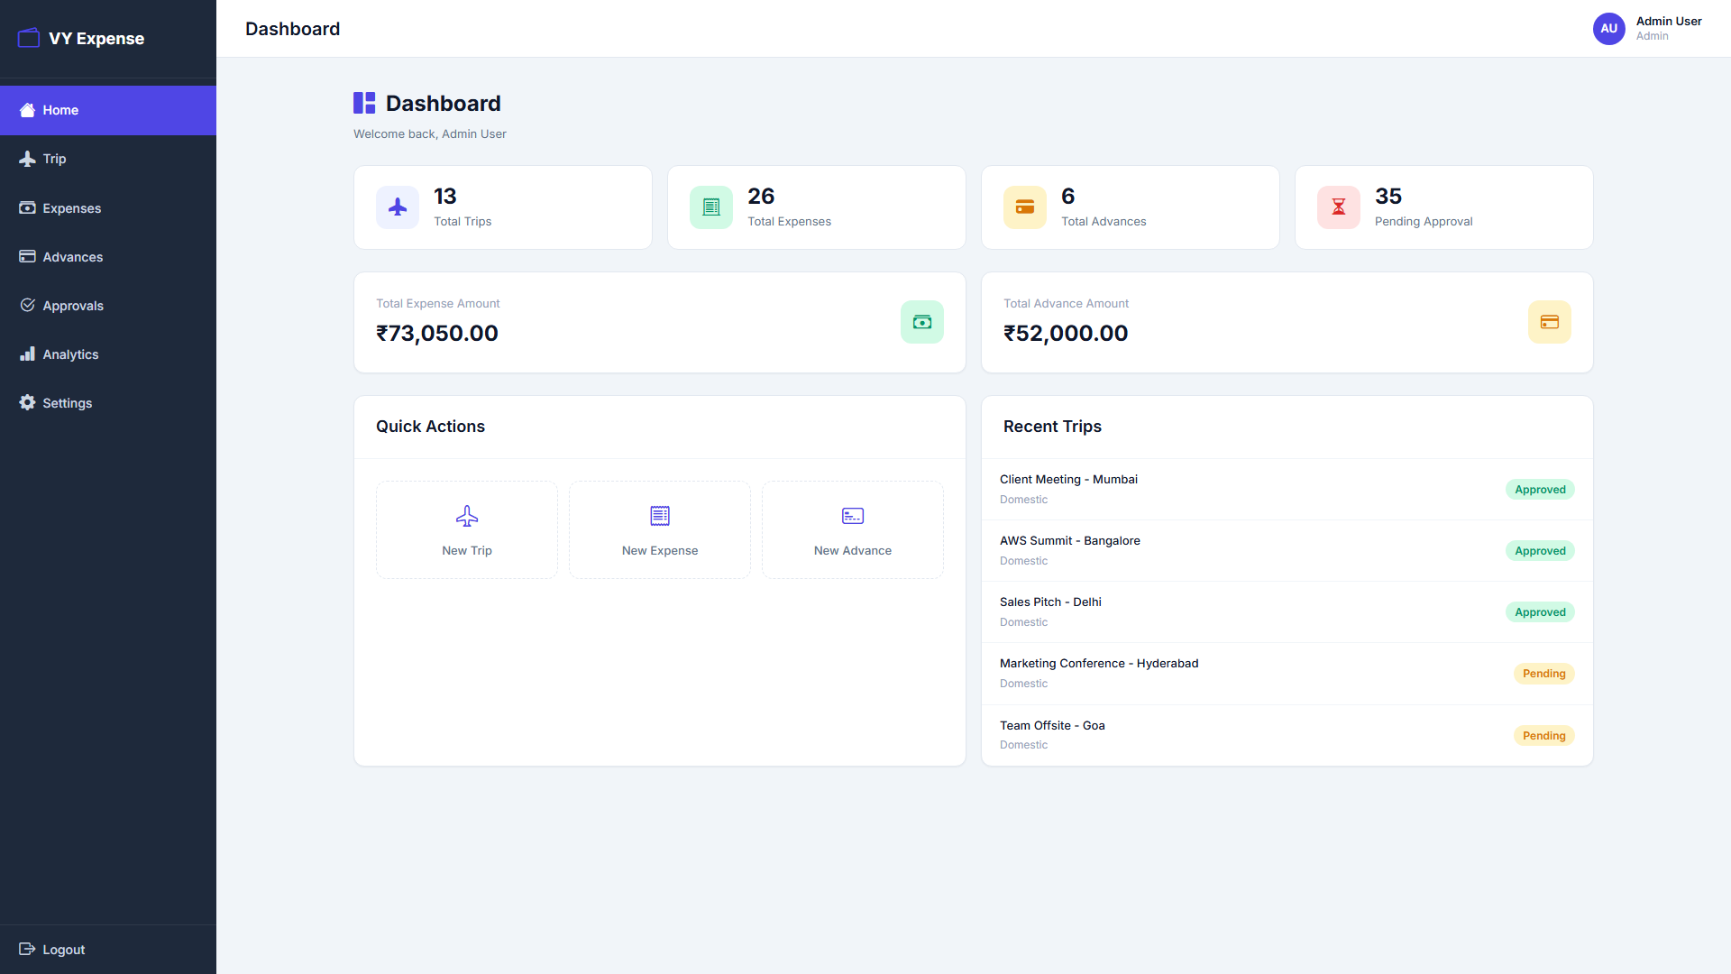Open the Admin User avatar menu

(x=1609, y=28)
